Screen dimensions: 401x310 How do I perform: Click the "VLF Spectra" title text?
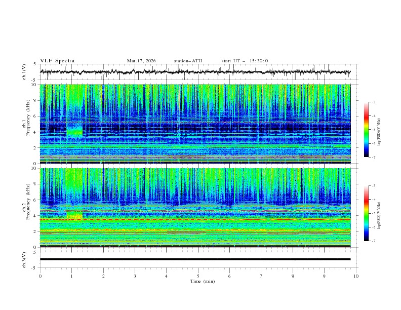tap(57, 61)
